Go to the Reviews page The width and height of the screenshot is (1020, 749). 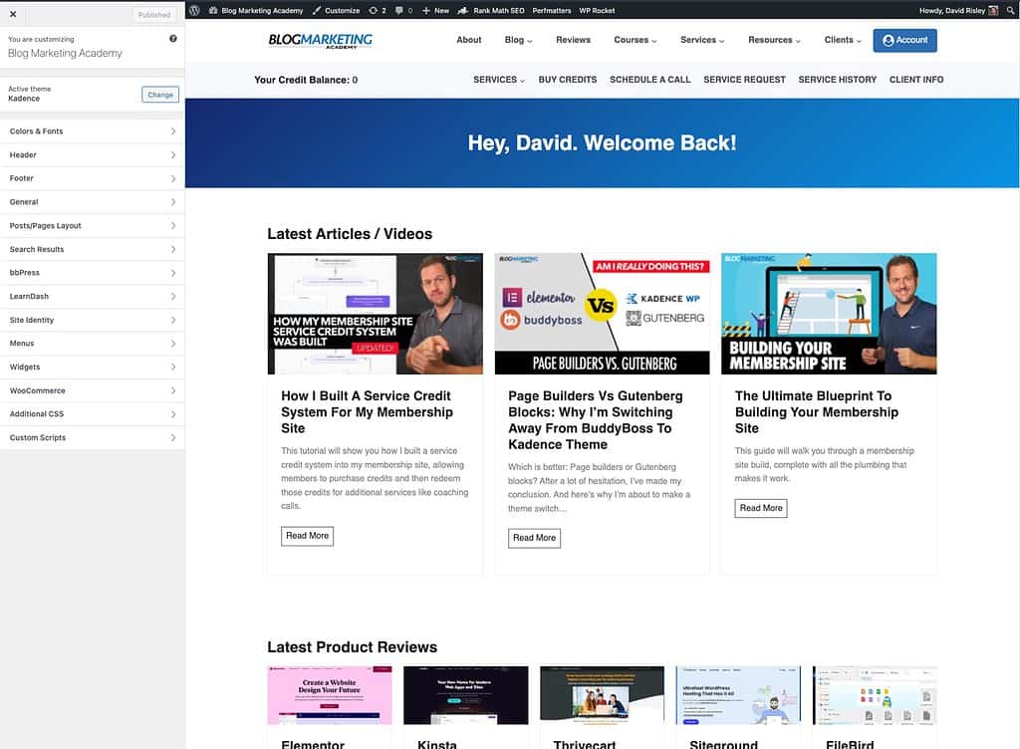573,40
